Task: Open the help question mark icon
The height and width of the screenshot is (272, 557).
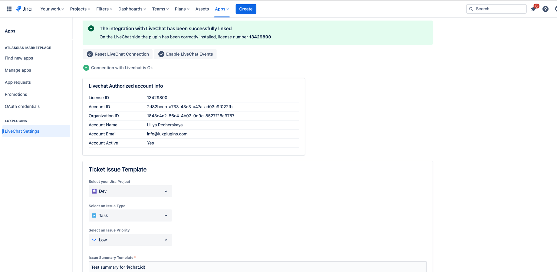Action: click(x=545, y=9)
